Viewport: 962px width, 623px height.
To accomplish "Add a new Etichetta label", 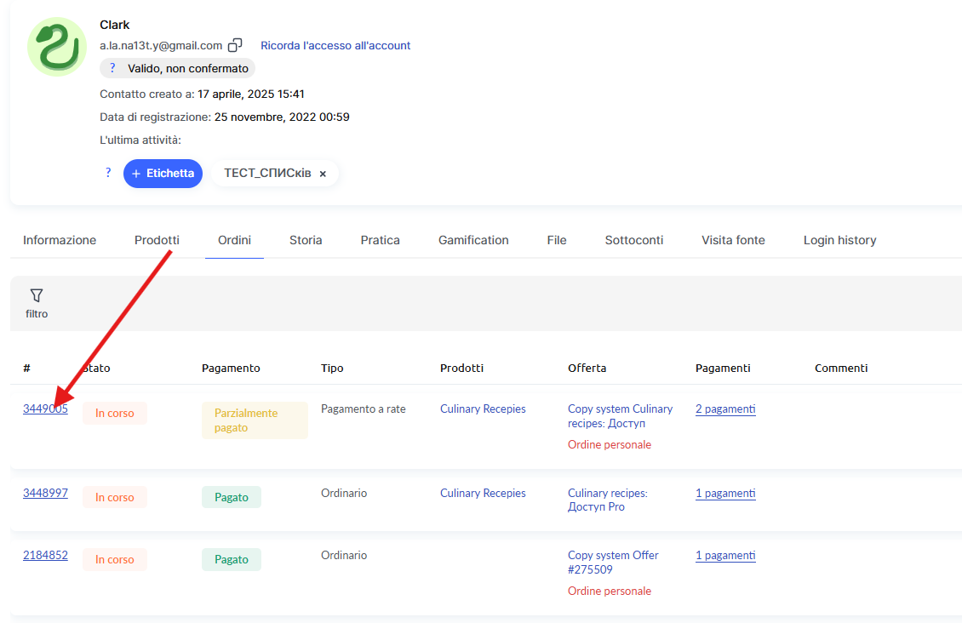I will (x=163, y=173).
